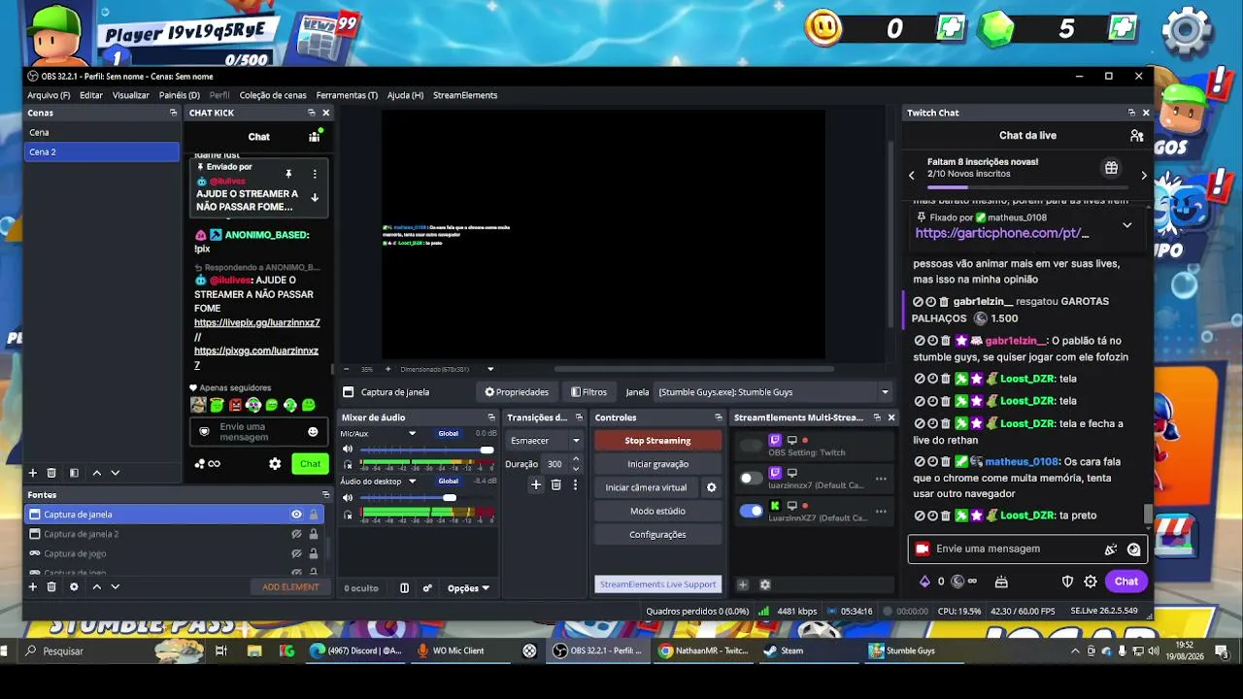Viewport: 1243px width, 699px height.
Task: Click the Stop Streaming button
Action: [x=657, y=441]
